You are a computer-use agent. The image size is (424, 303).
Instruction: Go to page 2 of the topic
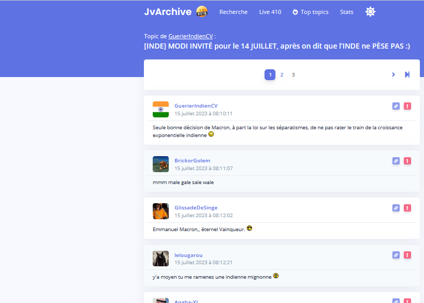[282, 74]
